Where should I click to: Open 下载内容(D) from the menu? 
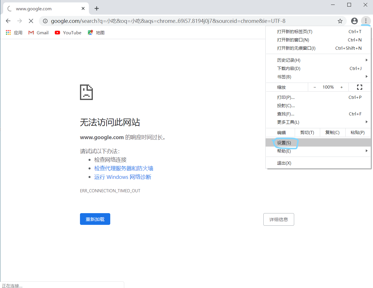[x=318, y=68]
